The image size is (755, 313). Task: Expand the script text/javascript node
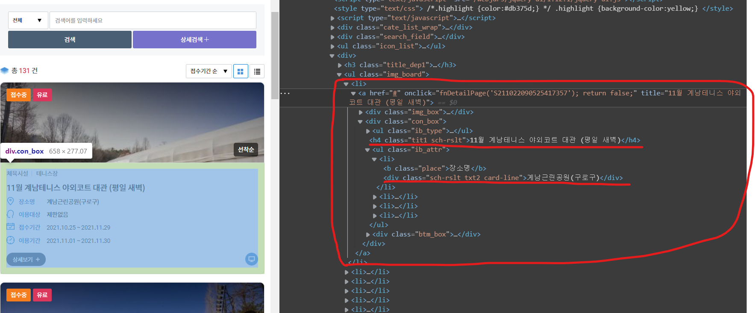332,18
